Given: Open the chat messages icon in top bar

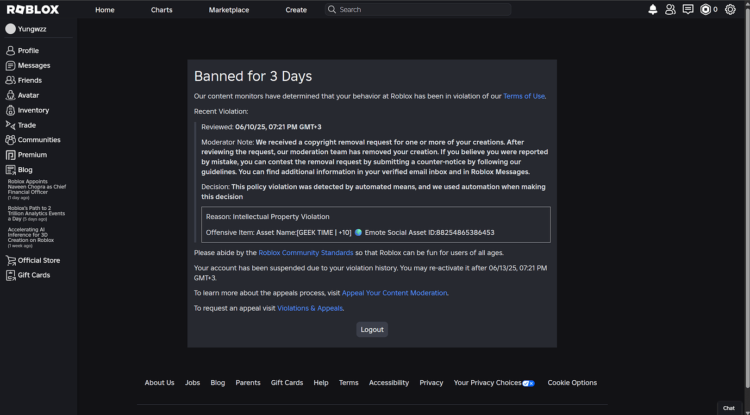Looking at the screenshot, I should 688,9.
